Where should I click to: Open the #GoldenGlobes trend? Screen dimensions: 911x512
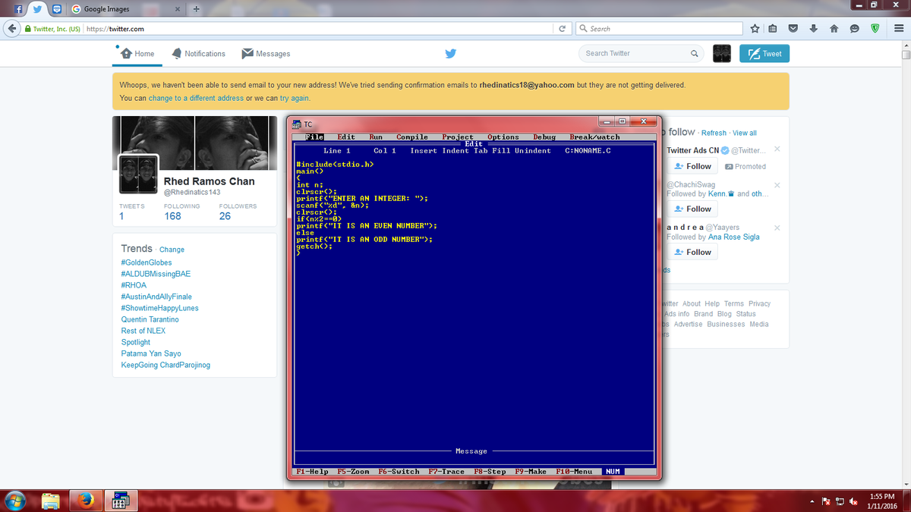point(147,262)
